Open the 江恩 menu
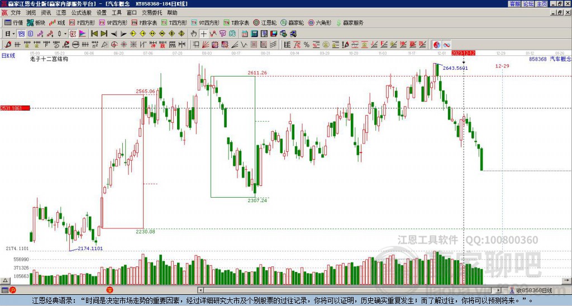Viewport: 572px width, 306px height. [61, 13]
